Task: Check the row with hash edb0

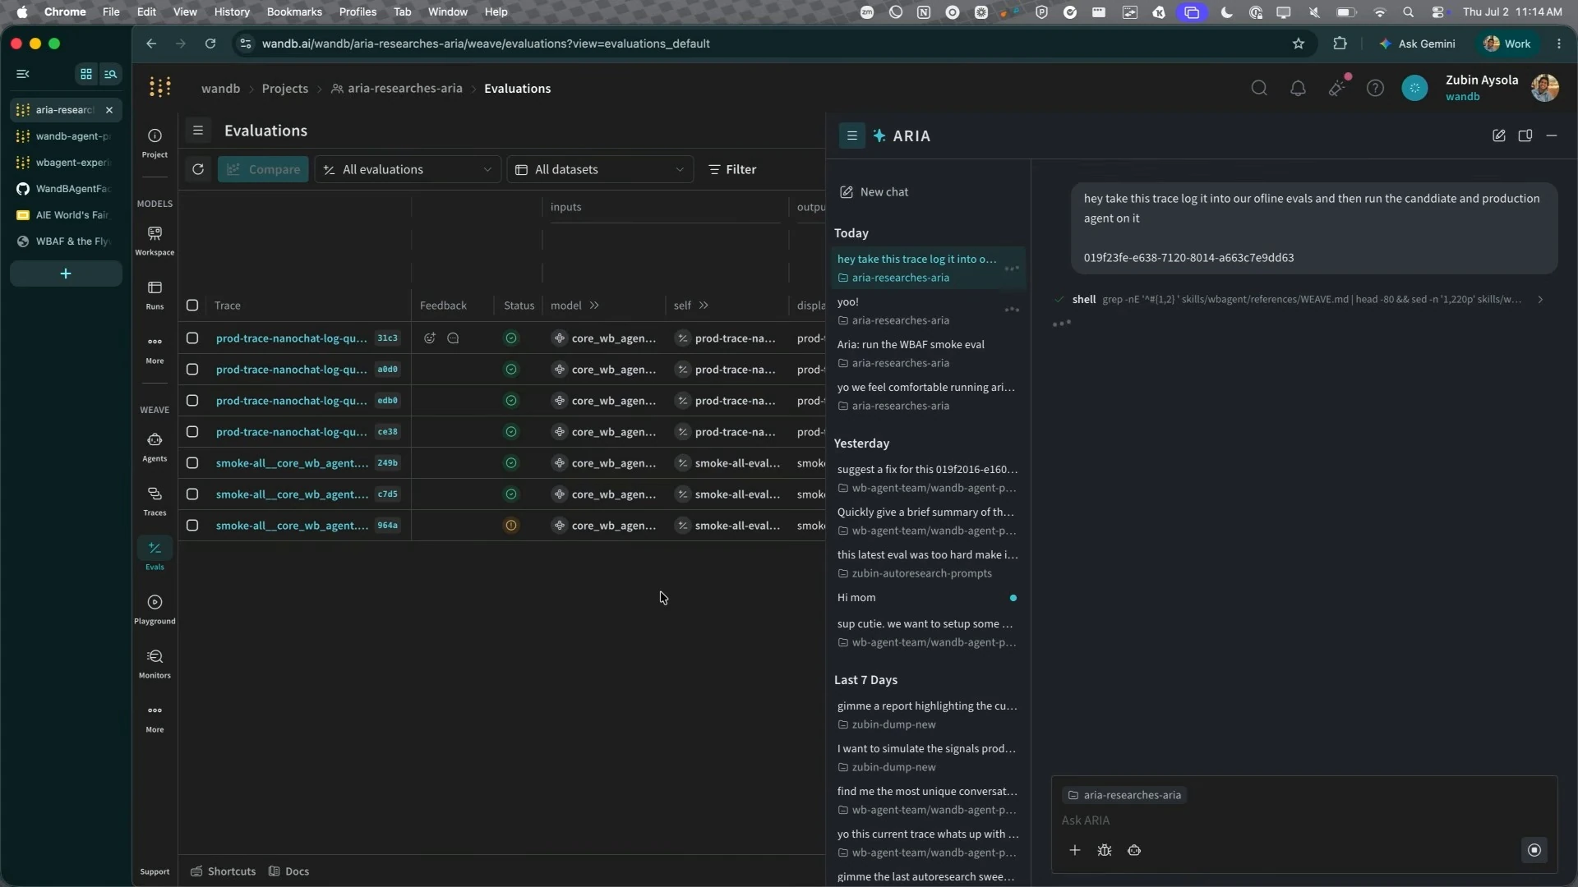Action: click(x=192, y=401)
